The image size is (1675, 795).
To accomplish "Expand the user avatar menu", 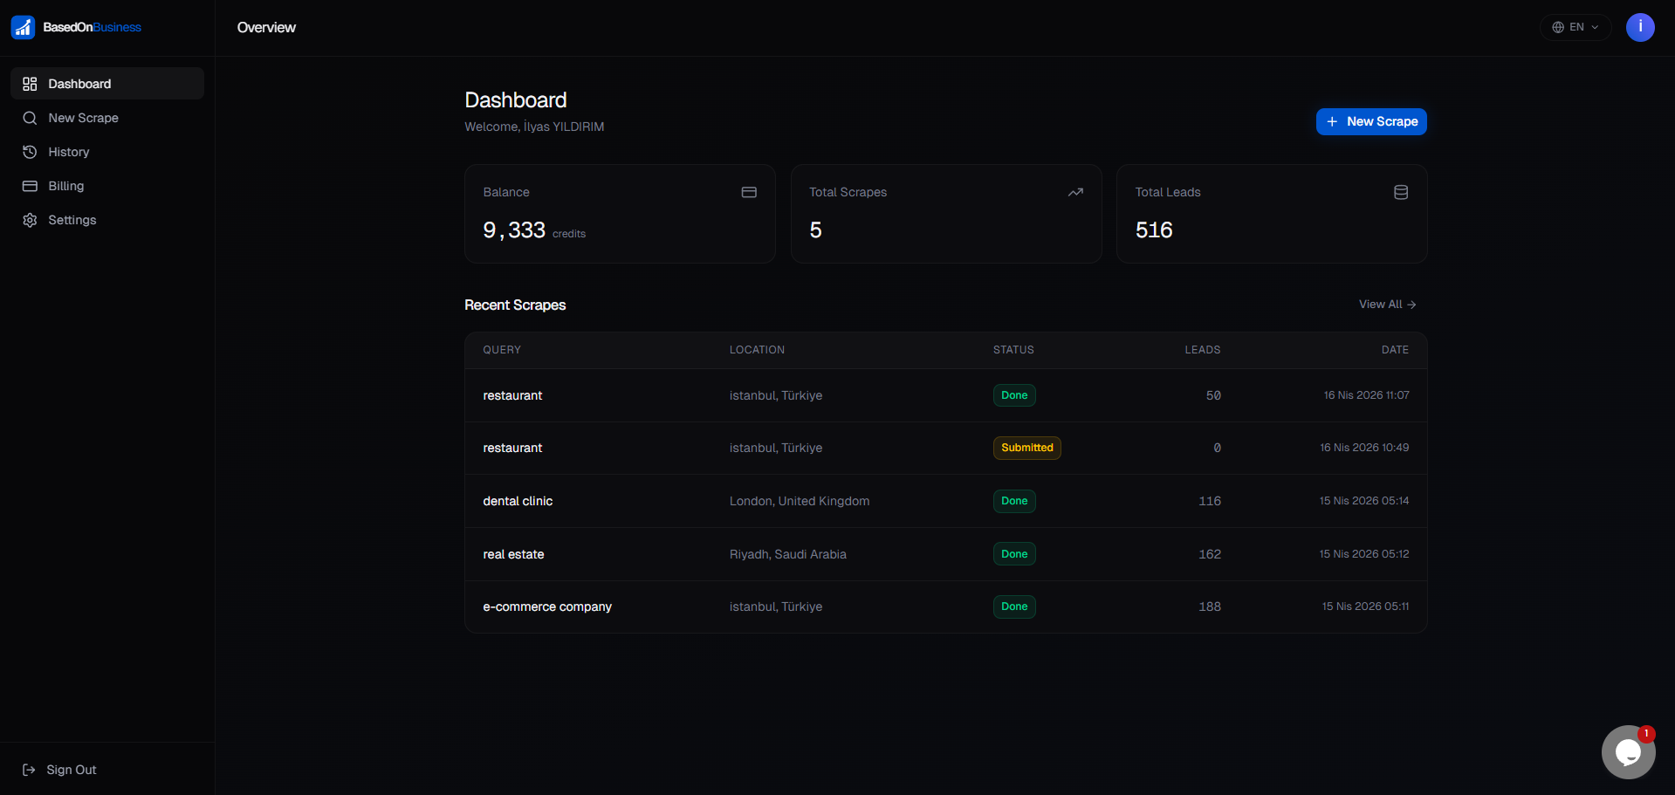I will pyautogui.click(x=1640, y=27).
